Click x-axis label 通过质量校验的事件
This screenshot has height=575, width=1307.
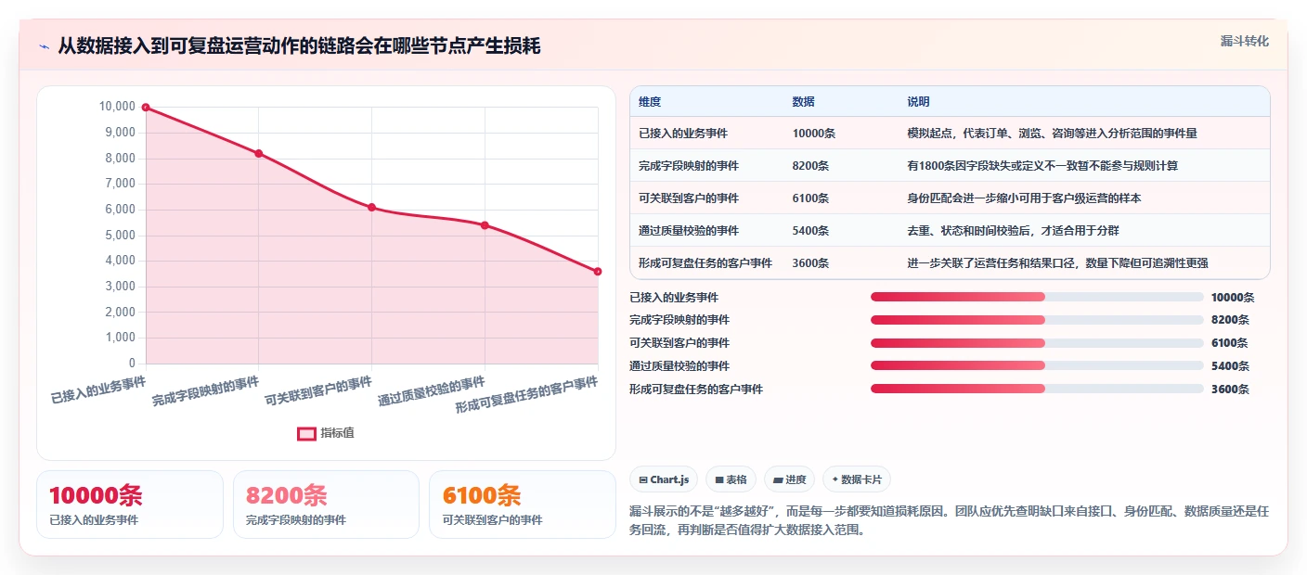[x=432, y=391]
